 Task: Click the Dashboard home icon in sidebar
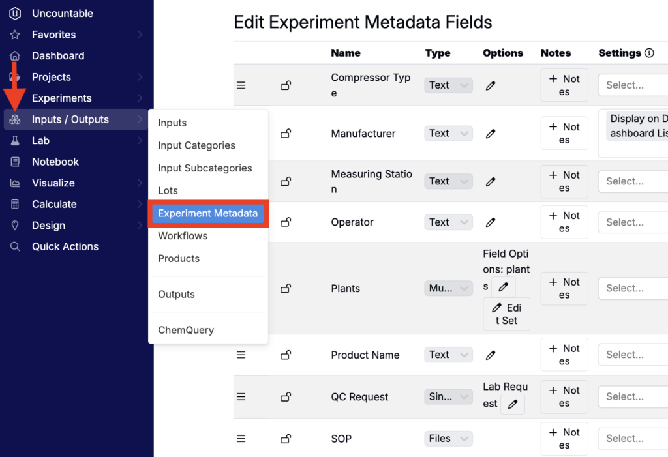tap(15, 56)
